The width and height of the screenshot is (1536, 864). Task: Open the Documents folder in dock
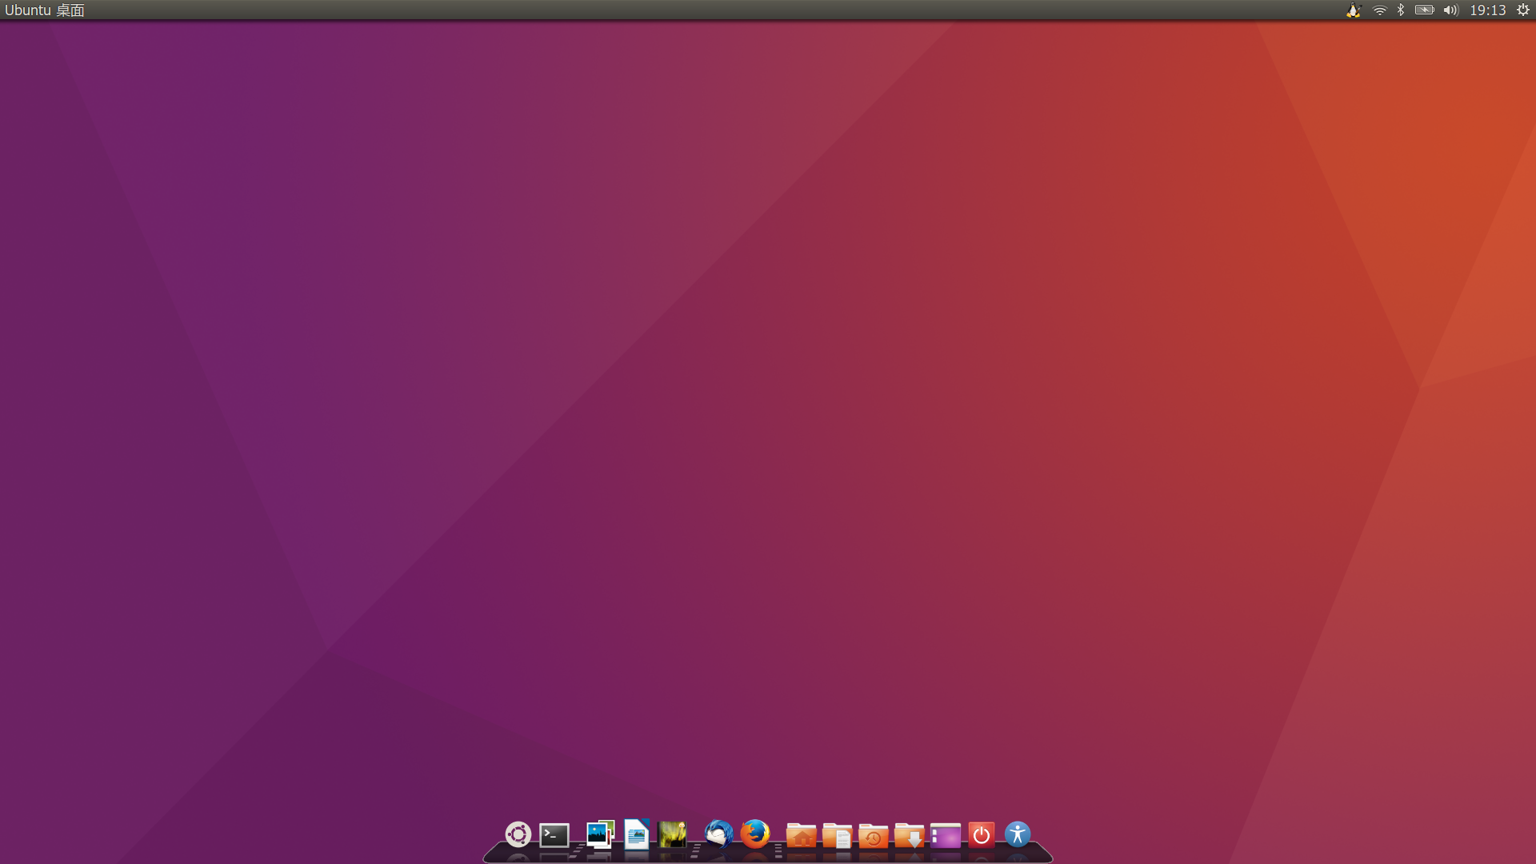[837, 835]
